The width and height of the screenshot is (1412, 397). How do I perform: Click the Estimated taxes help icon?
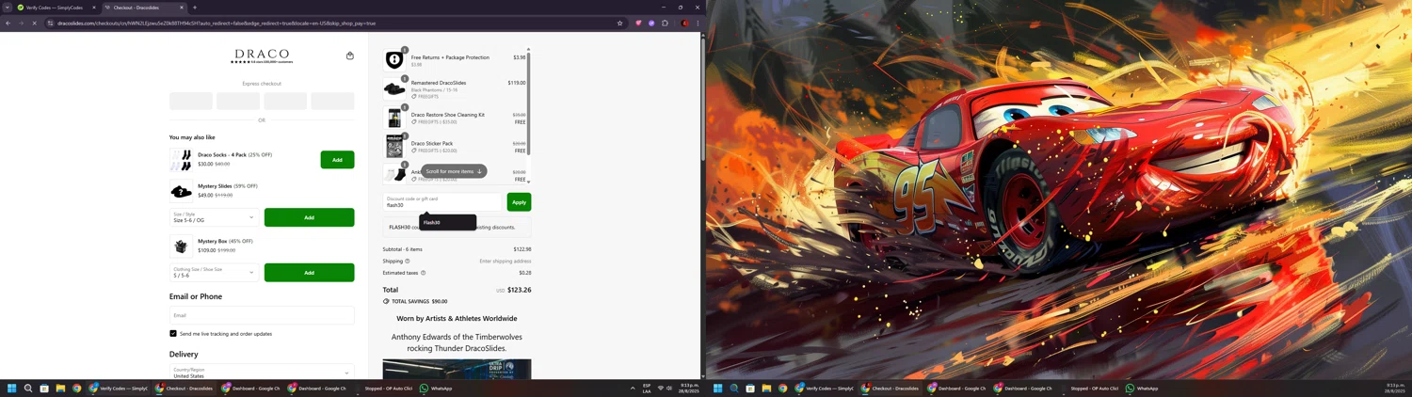[x=424, y=273]
